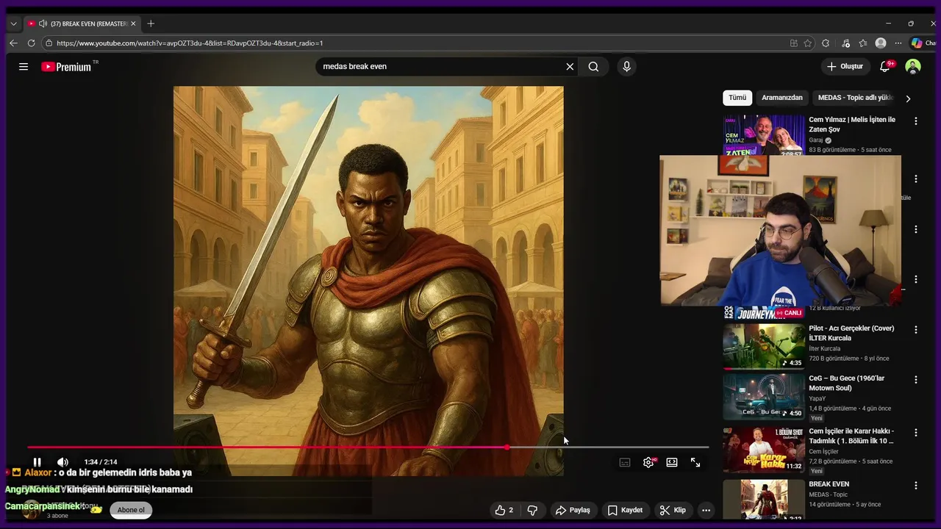
Task: Click the Garaj channel name
Action: (816, 140)
